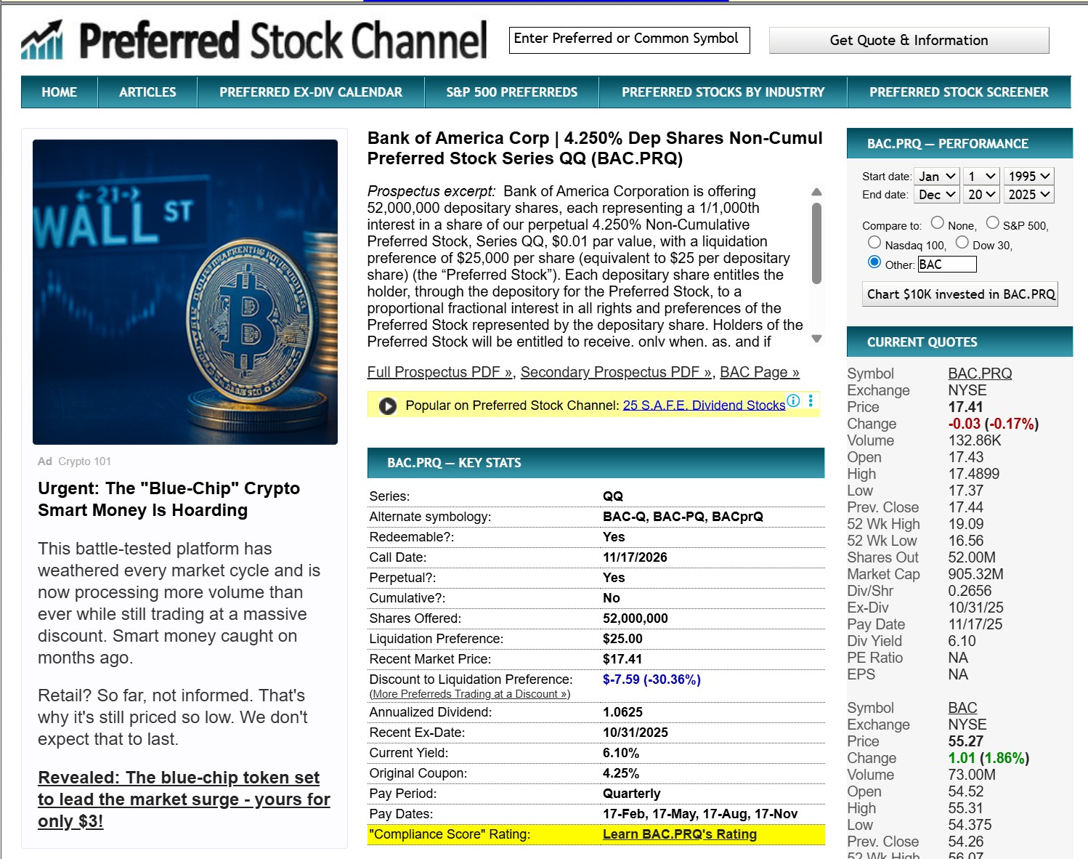Click the prospectus scroll up arrow

(816, 193)
